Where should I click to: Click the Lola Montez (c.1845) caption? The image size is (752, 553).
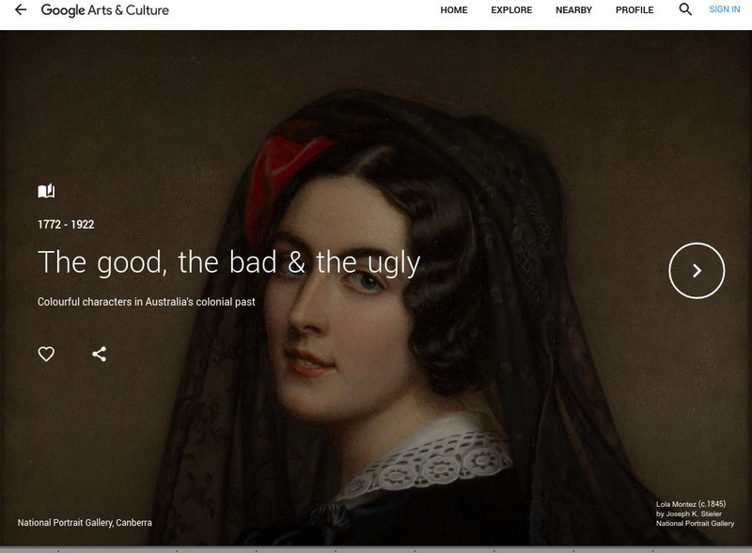(691, 504)
